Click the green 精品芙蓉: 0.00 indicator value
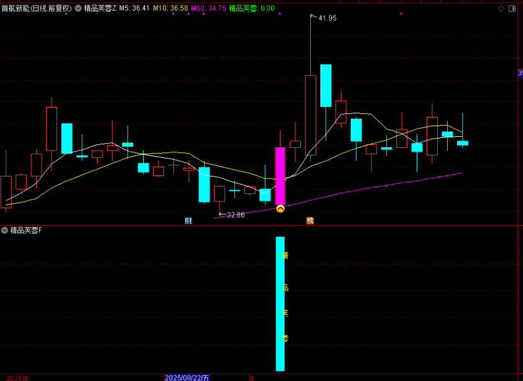This screenshot has width=523, height=381. click(x=252, y=9)
